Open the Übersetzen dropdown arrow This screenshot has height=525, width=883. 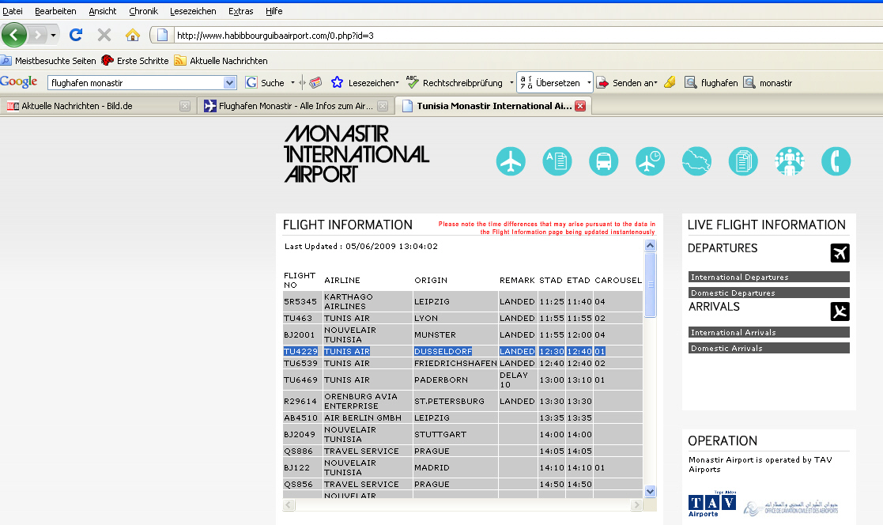click(x=589, y=83)
